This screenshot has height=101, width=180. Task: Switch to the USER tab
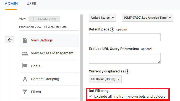tap(32, 4)
